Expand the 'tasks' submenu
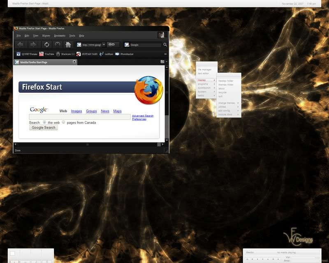 (206, 95)
